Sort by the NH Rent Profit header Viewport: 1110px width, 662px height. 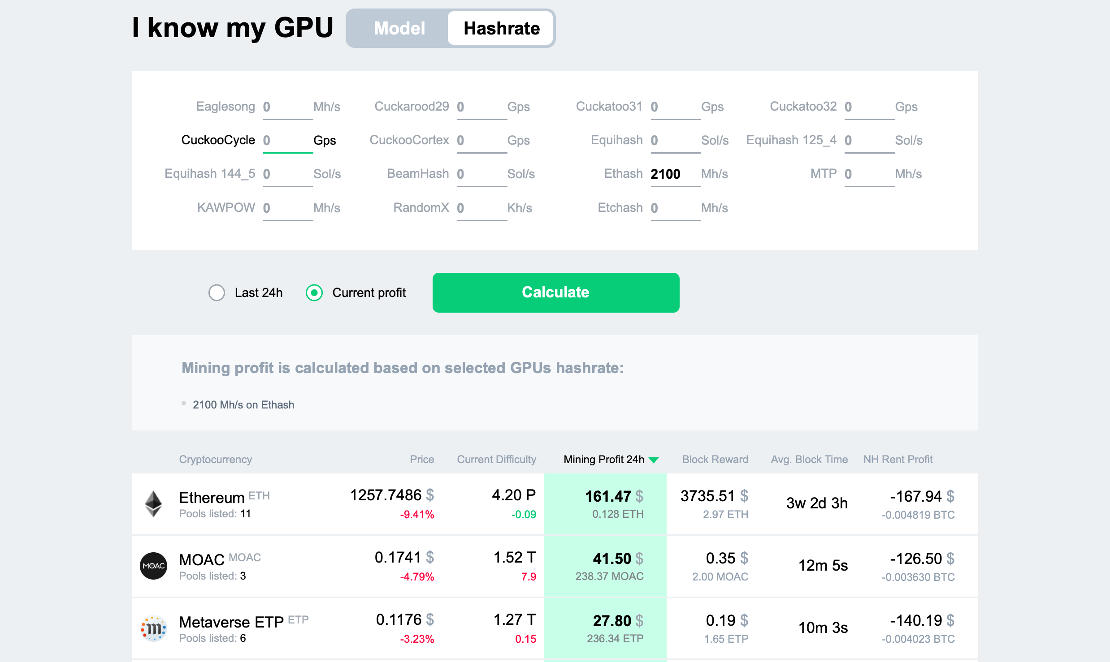(898, 460)
